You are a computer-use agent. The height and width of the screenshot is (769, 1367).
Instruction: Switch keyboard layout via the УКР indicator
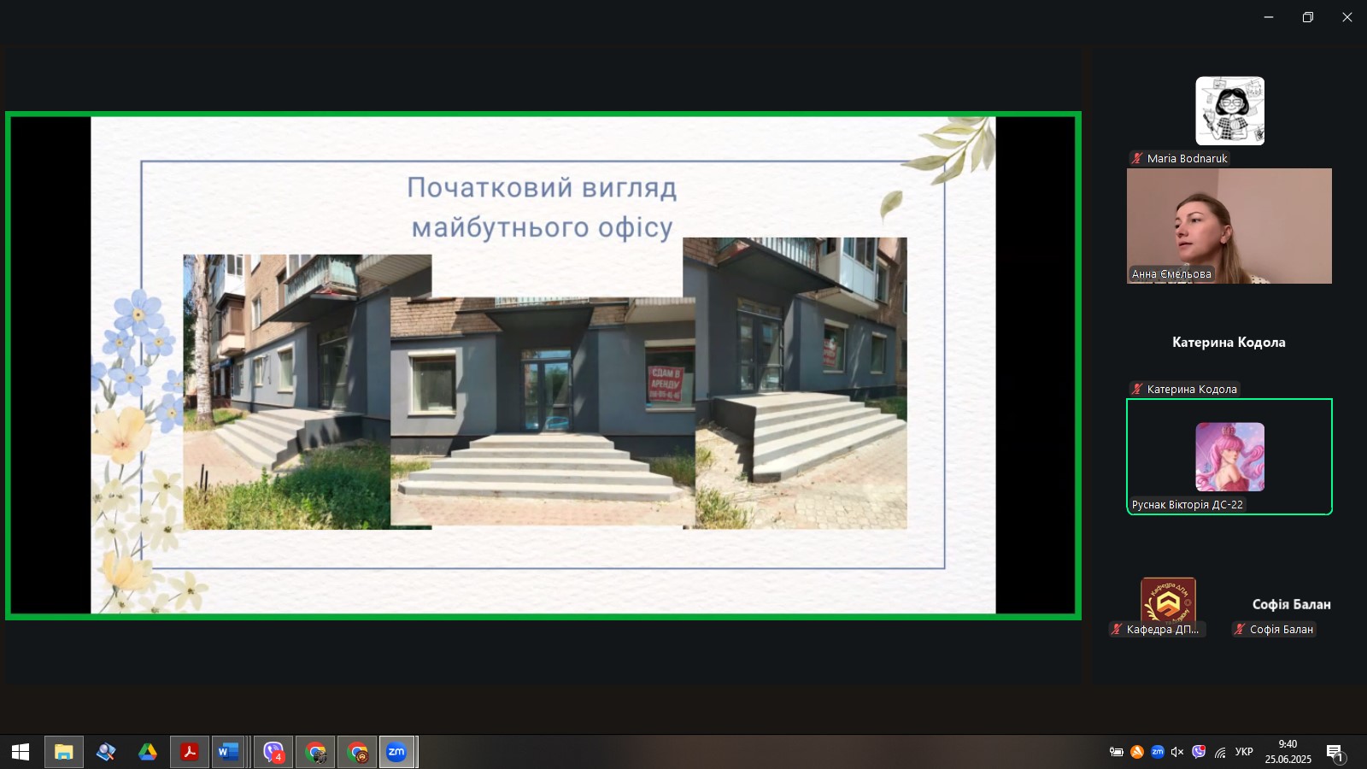click(1244, 753)
